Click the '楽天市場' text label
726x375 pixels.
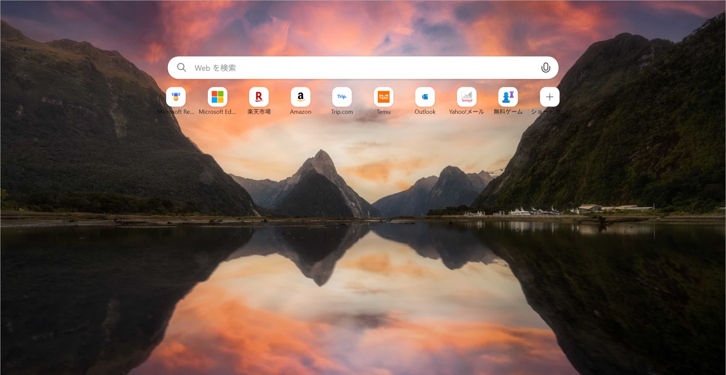pyautogui.click(x=259, y=112)
